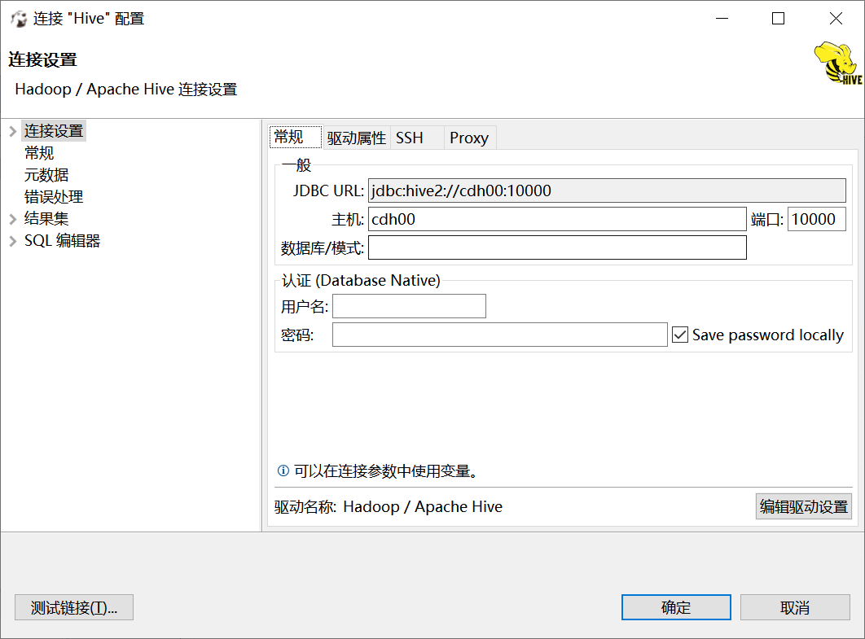Open 错误处理 settings page
865x639 pixels.
pyautogui.click(x=54, y=197)
